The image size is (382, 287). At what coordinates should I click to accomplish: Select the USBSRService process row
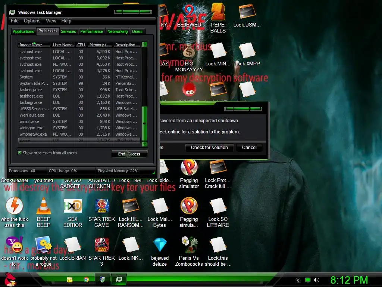[79, 109]
